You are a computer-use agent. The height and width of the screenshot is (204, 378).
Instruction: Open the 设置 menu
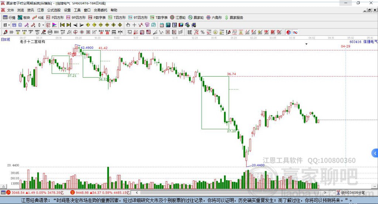[x=67, y=10]
